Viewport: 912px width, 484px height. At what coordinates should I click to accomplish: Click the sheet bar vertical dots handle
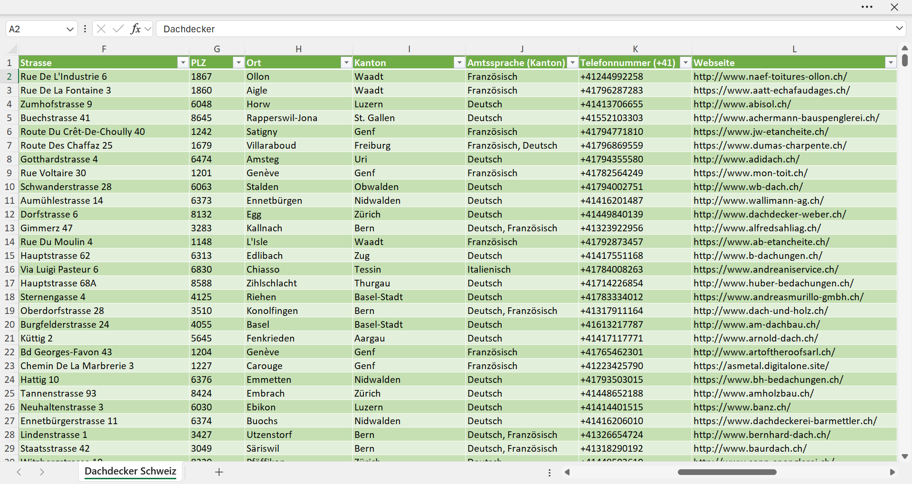click(550, 473)
